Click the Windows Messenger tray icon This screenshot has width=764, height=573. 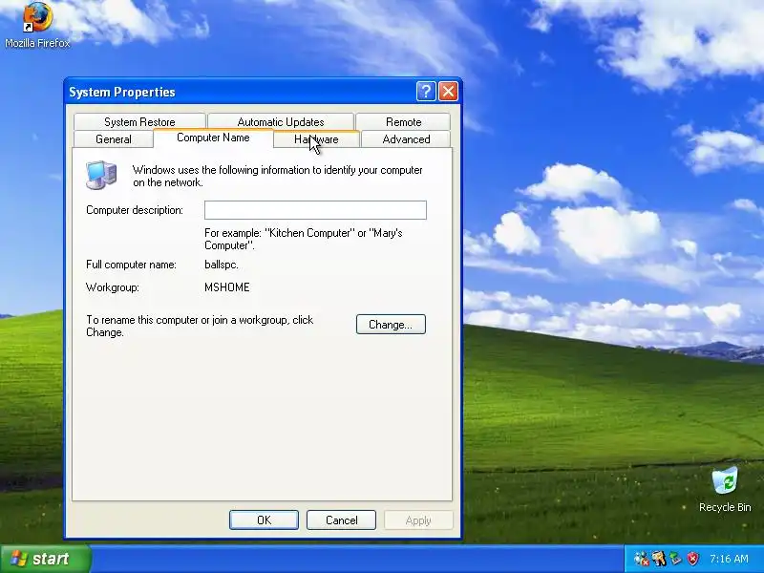point(641,559)
